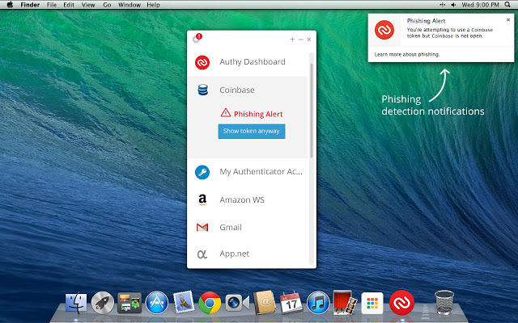
Task: Open the Edit menu
Action: pos(69,5)
